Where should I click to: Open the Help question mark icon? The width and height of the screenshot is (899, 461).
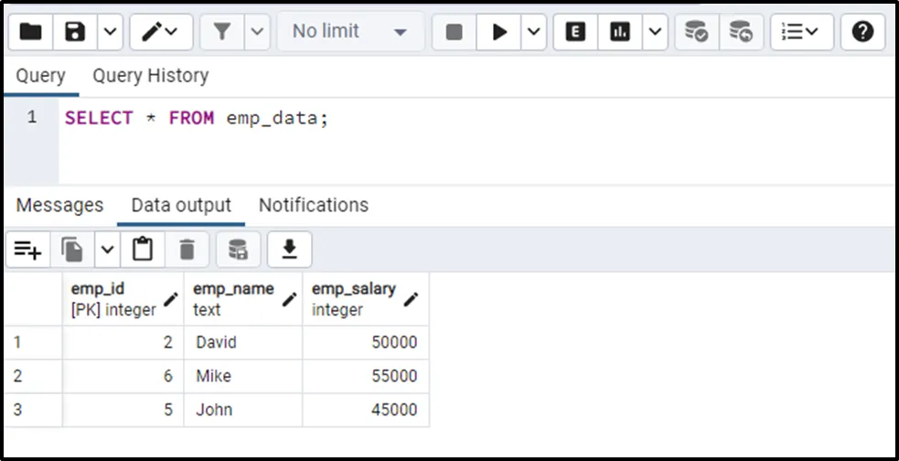(862, 32)
